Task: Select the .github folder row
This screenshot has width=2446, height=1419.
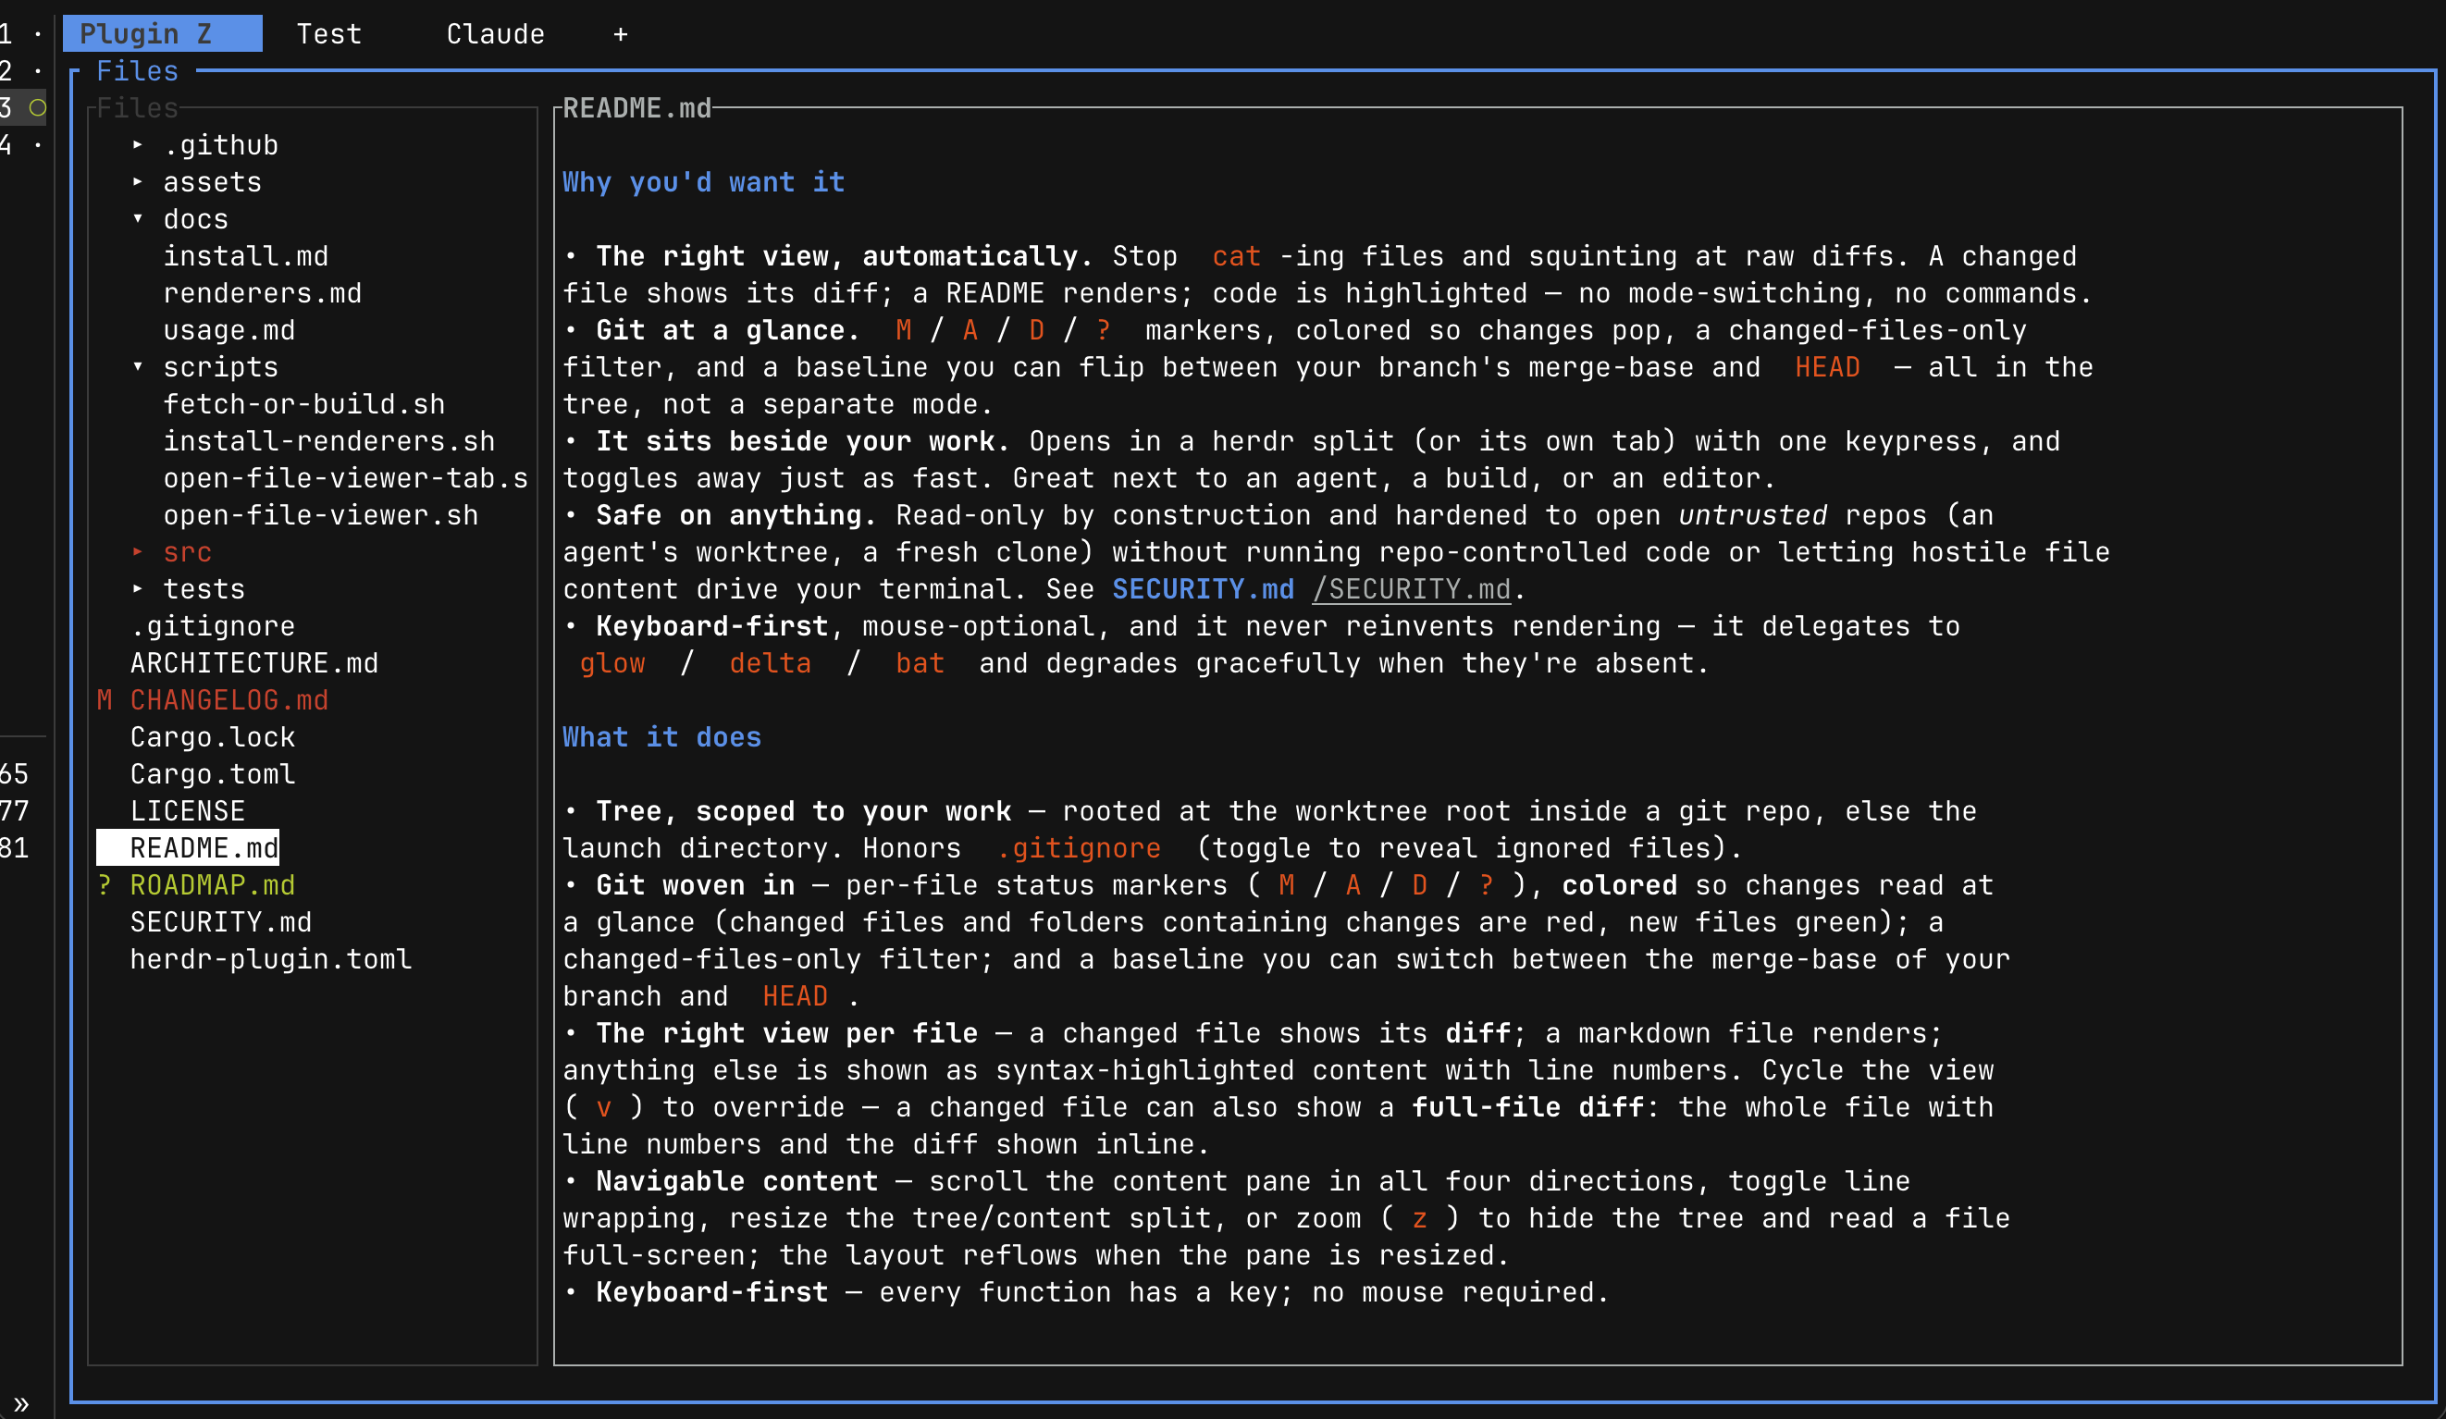Action: [220, 145]
